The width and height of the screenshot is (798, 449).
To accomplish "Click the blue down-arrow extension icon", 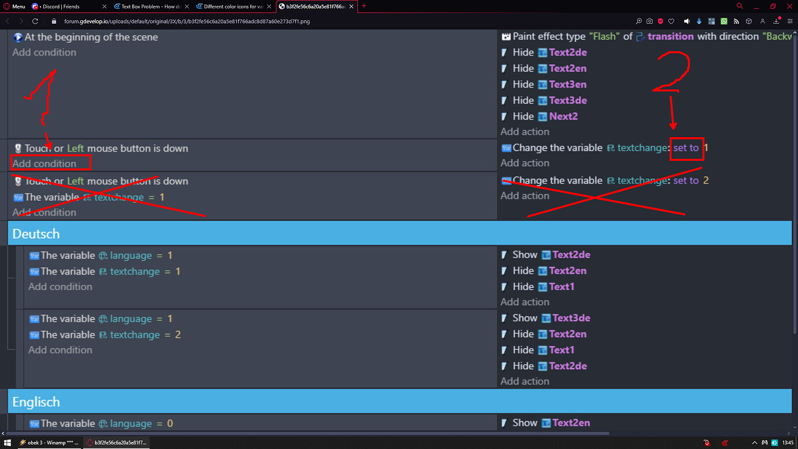I will point(699,21).
